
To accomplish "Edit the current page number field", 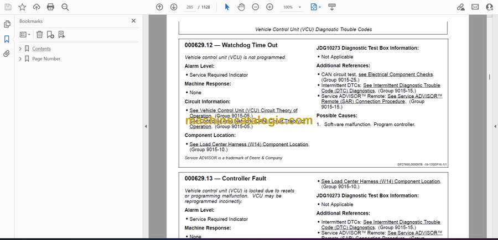I will click(190, 7).
